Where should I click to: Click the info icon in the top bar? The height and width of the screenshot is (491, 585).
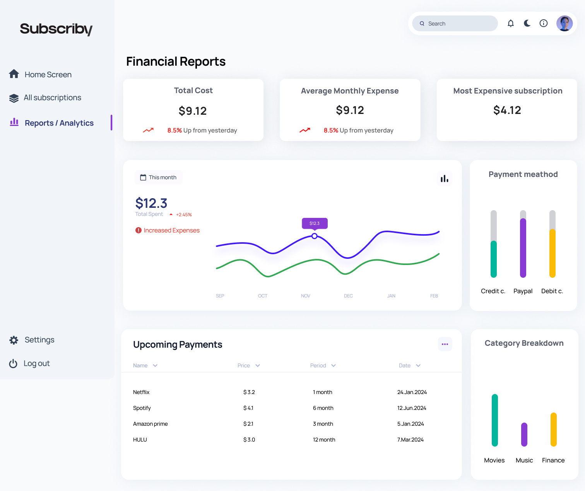(543, 23)
